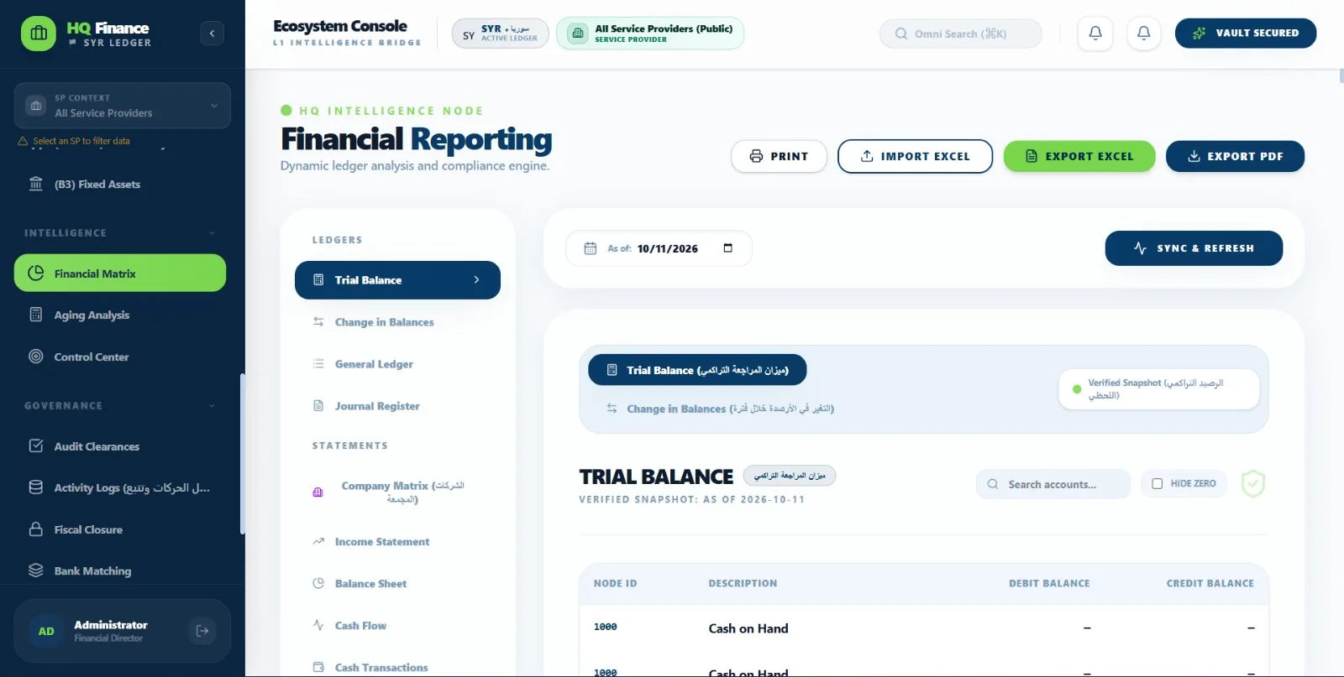1344x677 pixels.
Task: Focus the Search accounts field
Action: click(1053, 484)
